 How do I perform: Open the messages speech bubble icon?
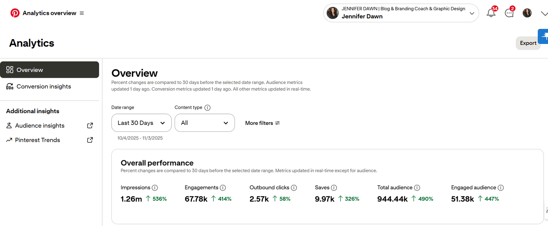pos(509,13)
